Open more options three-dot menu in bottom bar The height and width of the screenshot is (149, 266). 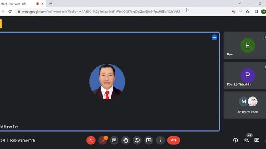click(x=160, y=140)
